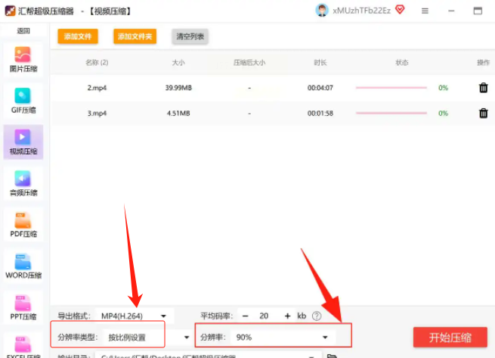Click the help question mark beside kb
This screenshot has height=358, width=495.
click(x=317, y=316)
